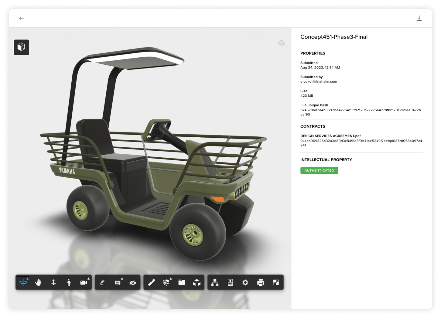Select the Pan hand tool
This screenshot has width=441, height=318.
[x=38, y=282]
